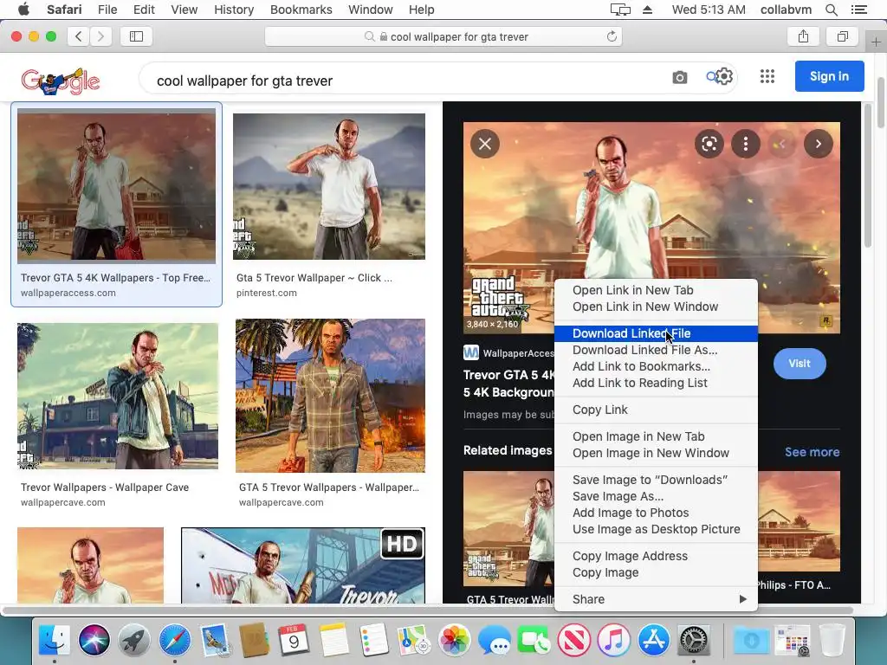Viewport: 887px width, 665px height.
Task: Click the page vertical scrollbar
Action: coord(881,102)
